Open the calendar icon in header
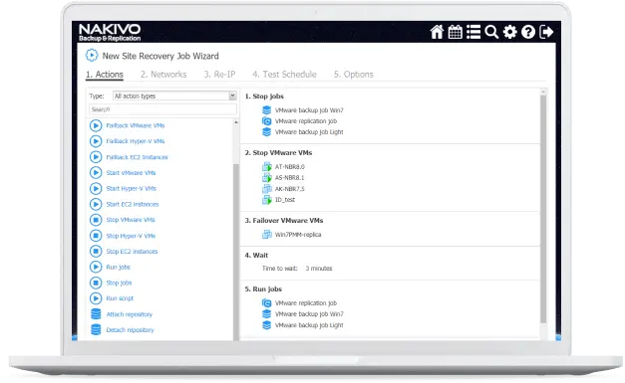This screenshot has height=383, width=625. [455, 32]
